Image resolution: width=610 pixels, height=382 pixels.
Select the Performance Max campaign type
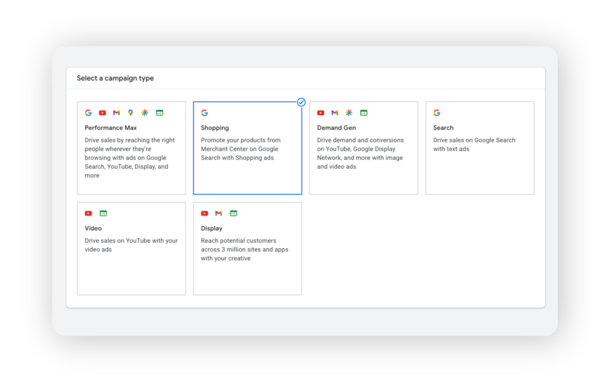pyautogui.click(x=132, y=148)
